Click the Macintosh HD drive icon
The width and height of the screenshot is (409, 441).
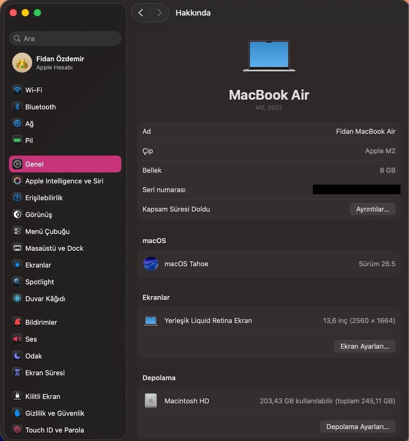(x=151, y=401)
